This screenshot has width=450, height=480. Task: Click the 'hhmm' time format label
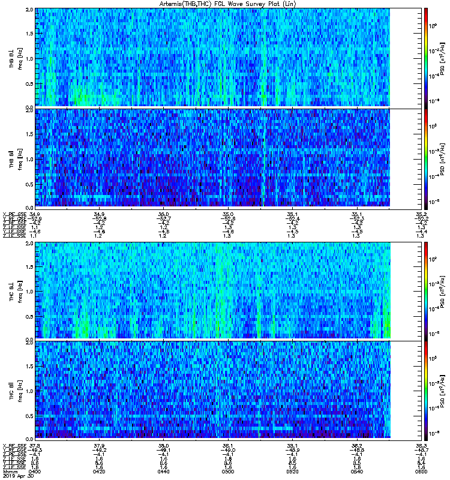click(x=10, y=472)
